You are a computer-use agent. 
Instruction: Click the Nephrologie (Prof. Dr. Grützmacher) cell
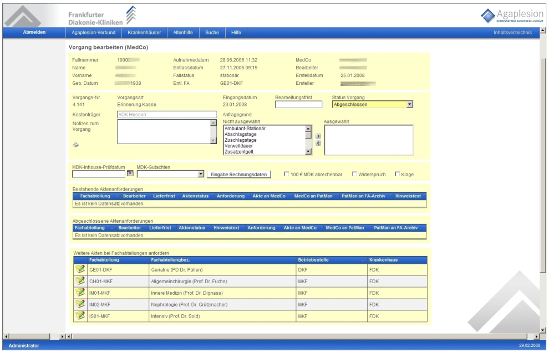pos(222,304)
